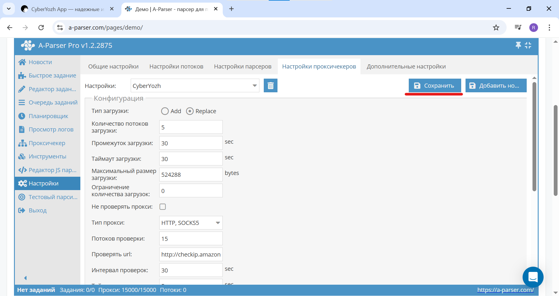
Task: Open the live chat bubble widget
Action: pyautogui.click(x=533, y=277)
